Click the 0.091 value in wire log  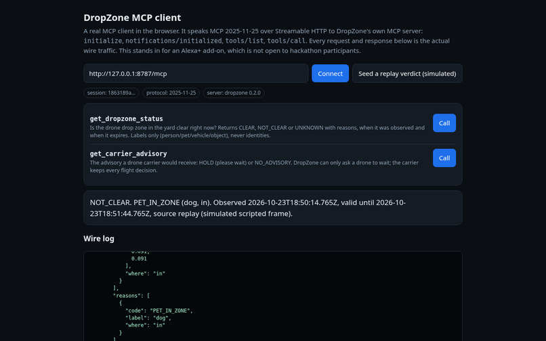pyautogui.click(x=139, y=258)
